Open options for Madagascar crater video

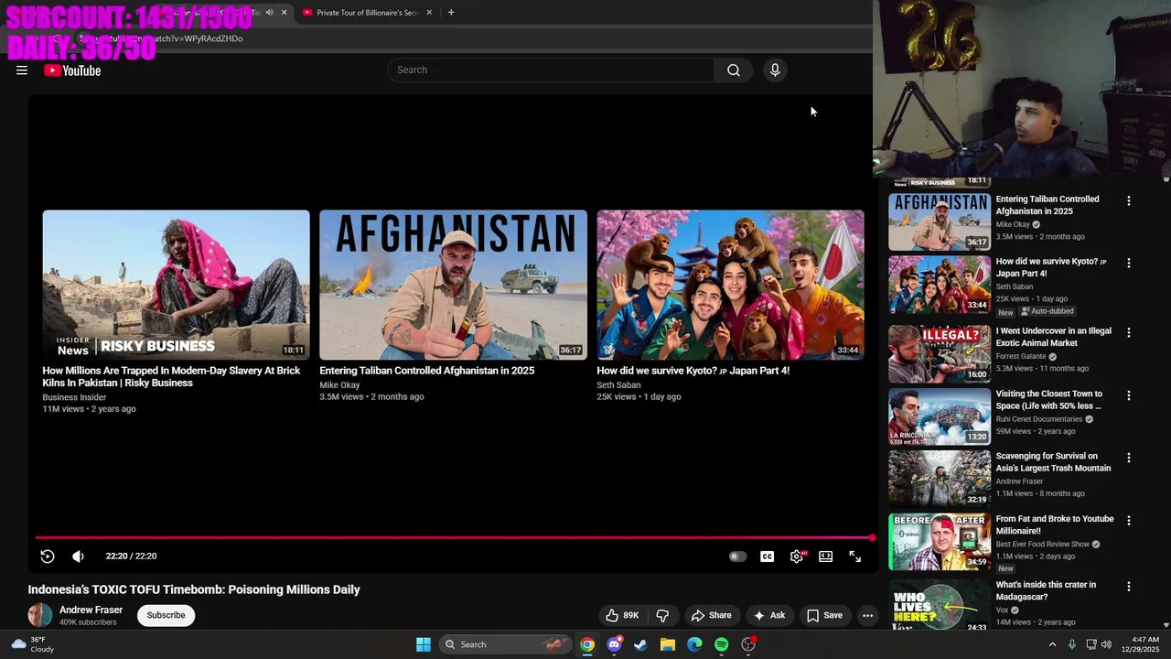coord(1128,587)
